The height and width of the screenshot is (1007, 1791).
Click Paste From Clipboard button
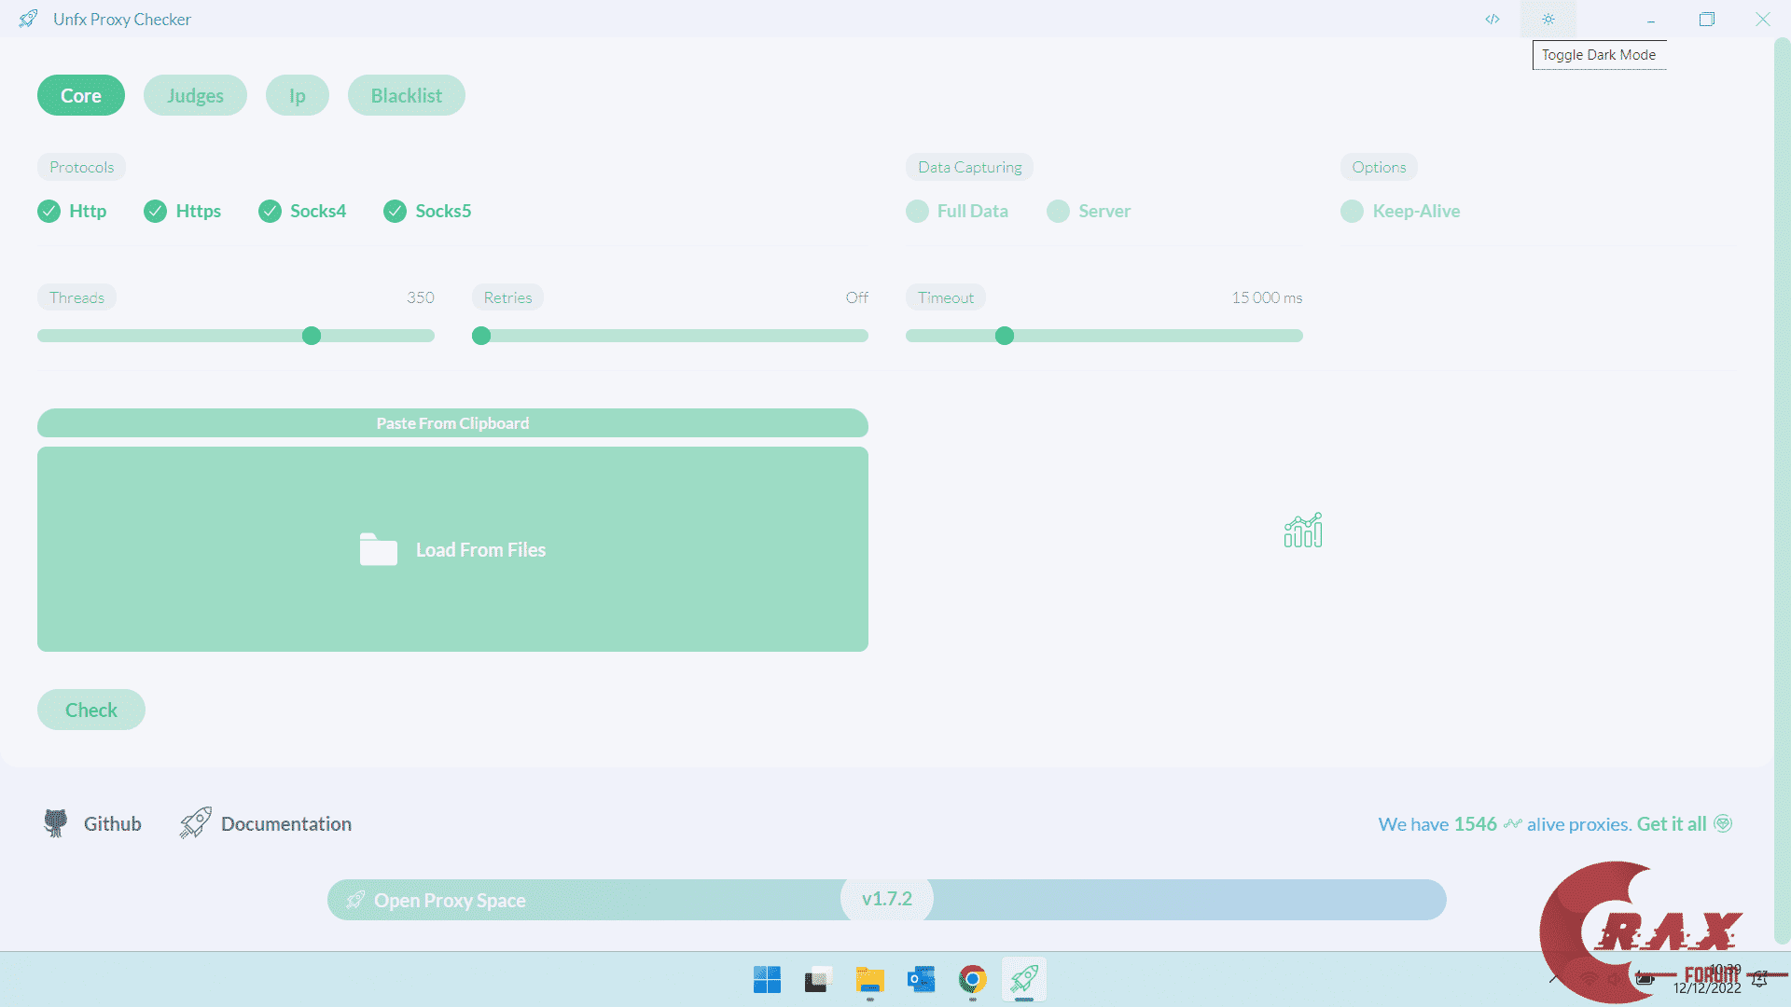tap(452, 423)
